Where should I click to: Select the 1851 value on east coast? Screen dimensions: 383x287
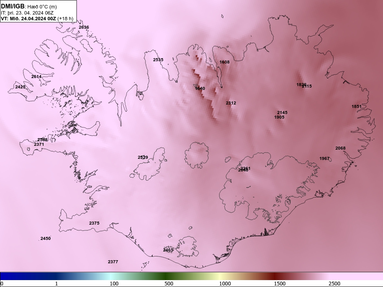click(x=357, y=106)
